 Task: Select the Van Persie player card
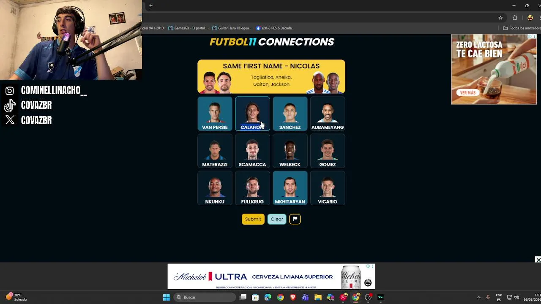[215, 114]
